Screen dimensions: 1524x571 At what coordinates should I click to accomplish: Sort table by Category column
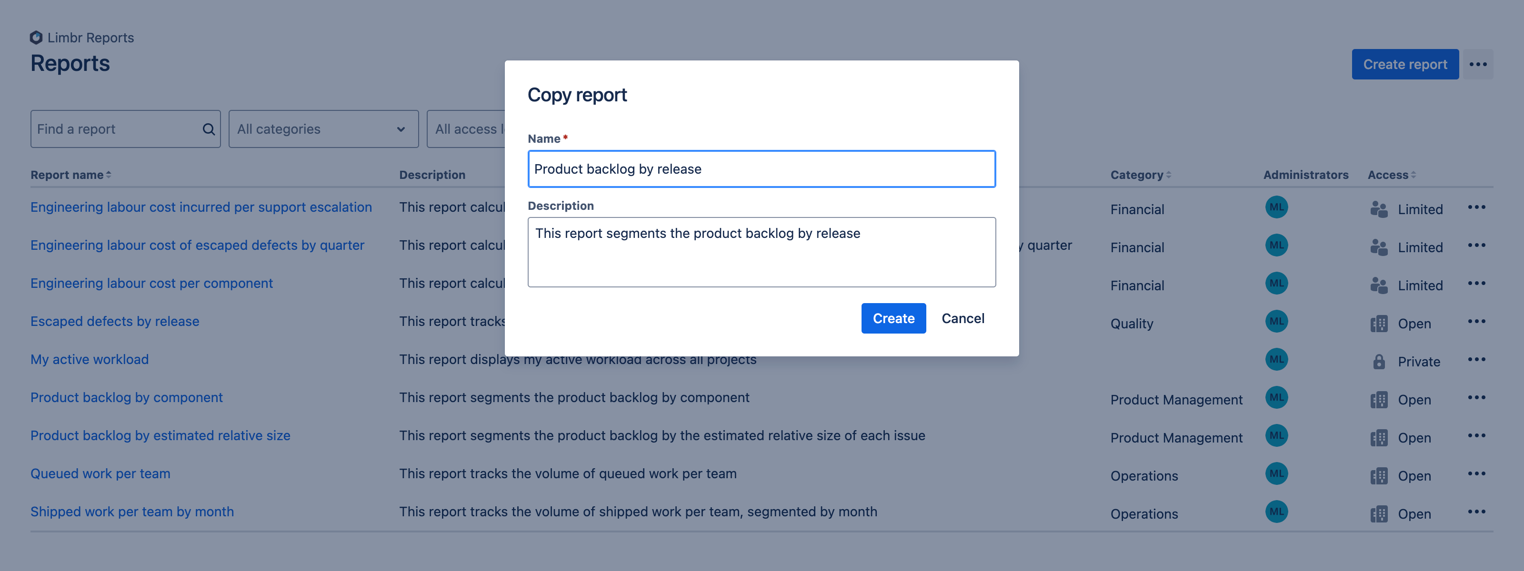point(1140,175)
